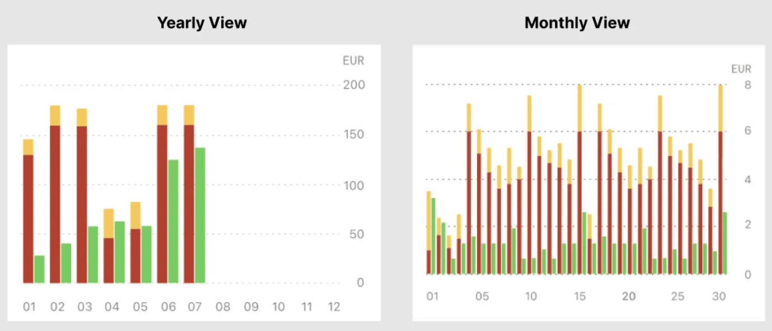
Task: Select the red bar for month 06
Action: pos(162,204)
